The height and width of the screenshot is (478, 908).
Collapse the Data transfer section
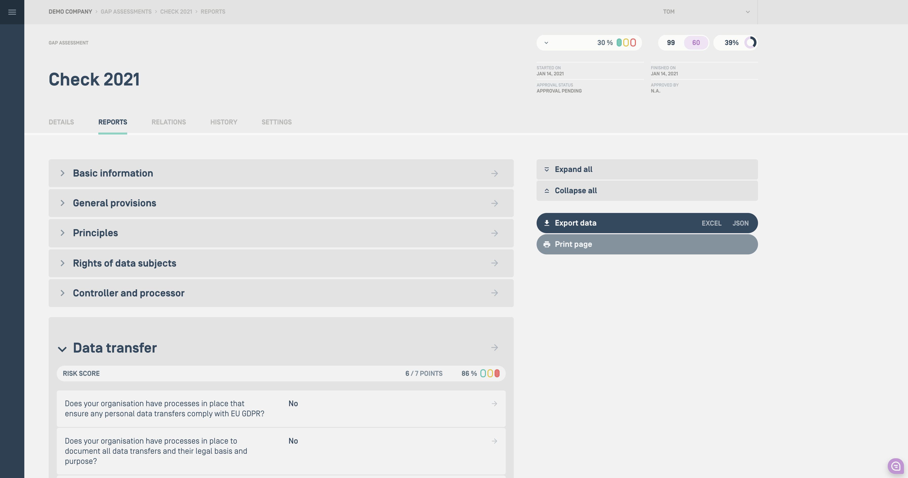pos(62,349)
